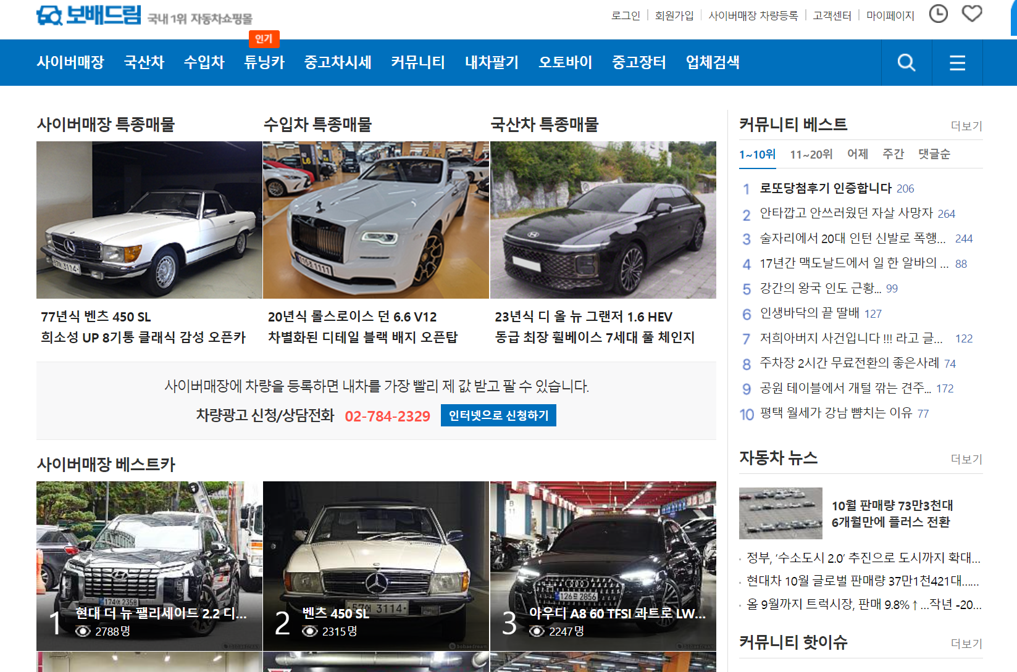Open news 현대차 10월 글로벌 판매량
Viewport: 1017px width, 672px height.
863,581
